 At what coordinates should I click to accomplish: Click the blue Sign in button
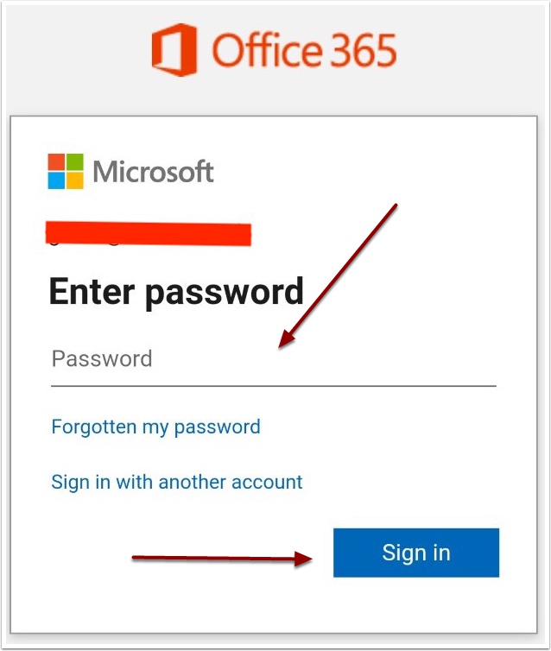[416, 553]
